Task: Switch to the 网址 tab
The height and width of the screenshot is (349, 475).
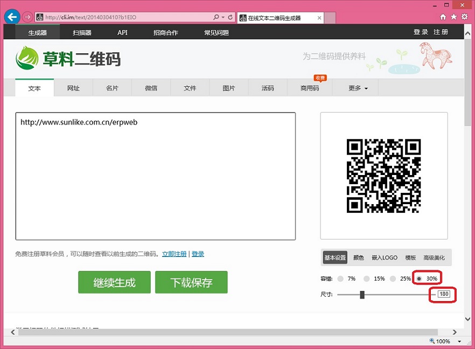Action: [x=73, y=88]
